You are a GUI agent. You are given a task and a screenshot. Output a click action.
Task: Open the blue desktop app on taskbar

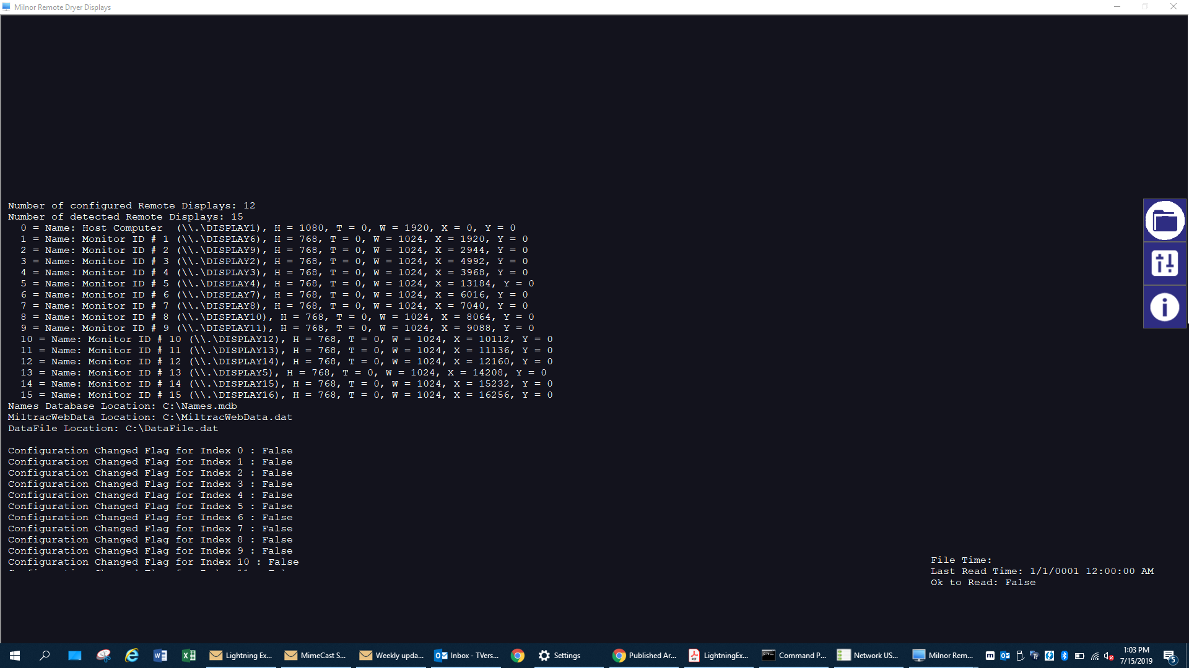[74, 656]
